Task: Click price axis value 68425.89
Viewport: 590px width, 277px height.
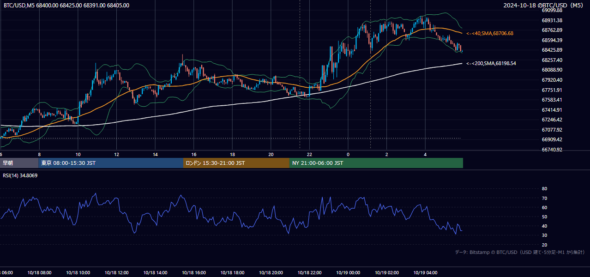Action: 552,50
